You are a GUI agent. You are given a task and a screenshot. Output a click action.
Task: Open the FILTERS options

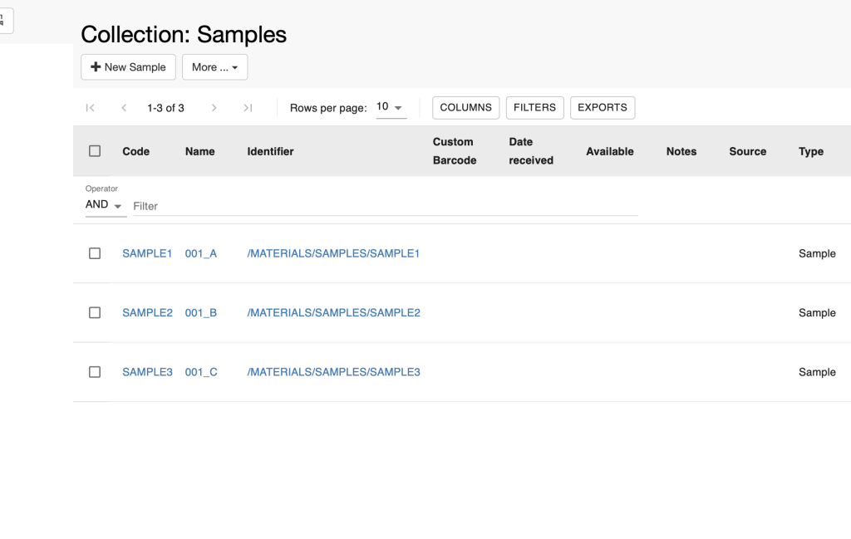pyautogui.click(x=534, y=108)
